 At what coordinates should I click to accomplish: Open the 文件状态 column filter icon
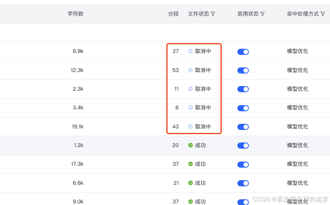click(213, 14)
